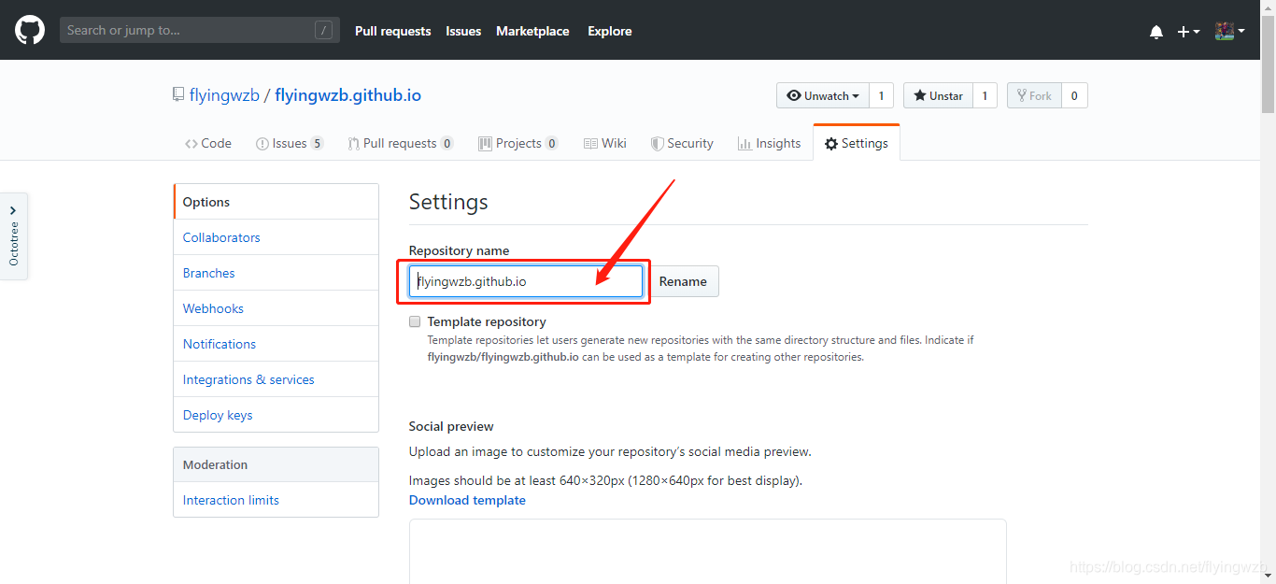Expand the Octotree side panel

tap(14, 236)
